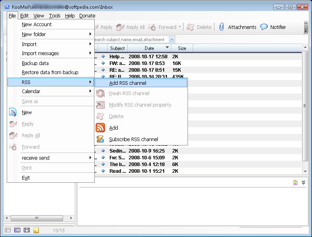Image resolution: width=312 pixels, height=237 pixels.
Task: Click the folder pane scroll-left arrow
Action: pyautogui.click(x=7, y=218)
